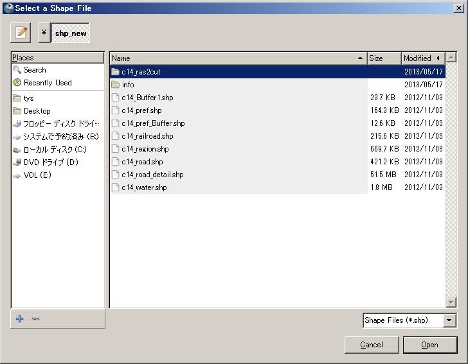Open the tys home folder
Viewport: 468px width, 364px height.
tap(29, 98)
